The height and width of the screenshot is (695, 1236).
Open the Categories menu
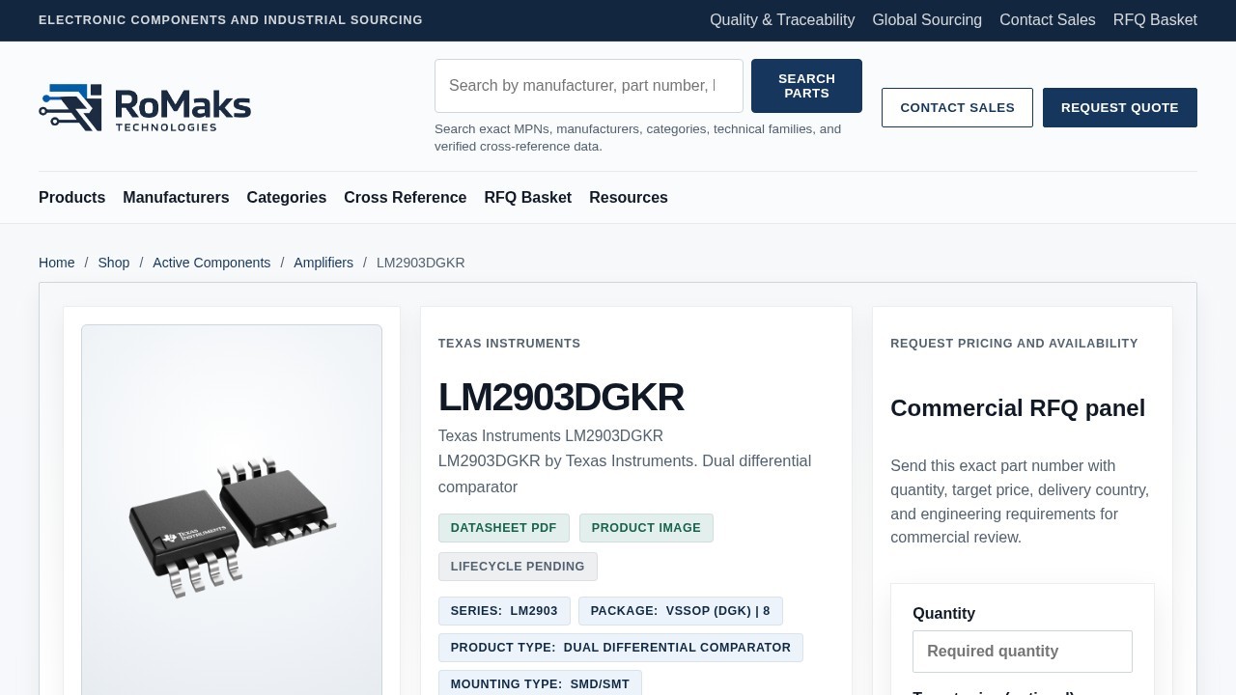[286, 197]
